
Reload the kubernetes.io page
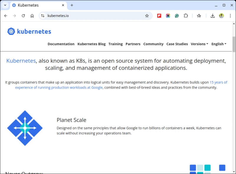tap(23, 16)
